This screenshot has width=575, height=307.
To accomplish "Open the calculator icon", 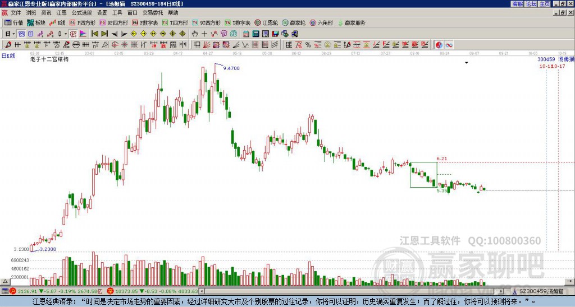I will coord(255,34).
